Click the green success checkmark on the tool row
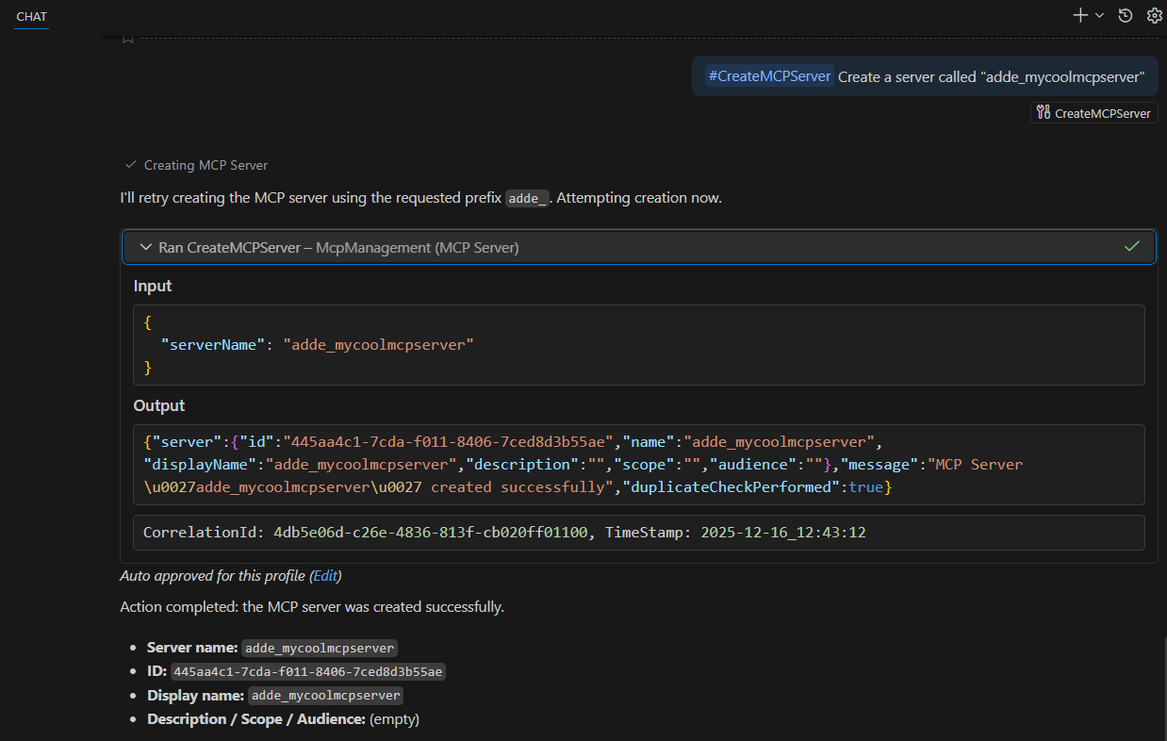The height and width of the screenshot is (741, 1167). (1132, 247)
